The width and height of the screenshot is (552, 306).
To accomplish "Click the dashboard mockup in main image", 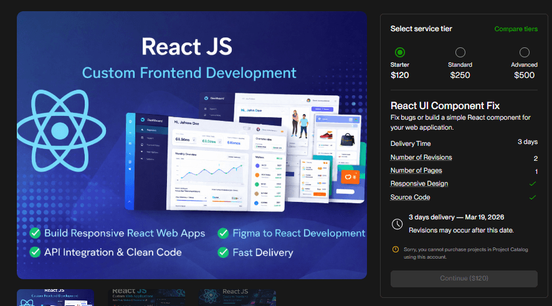I will coord(206,162).
